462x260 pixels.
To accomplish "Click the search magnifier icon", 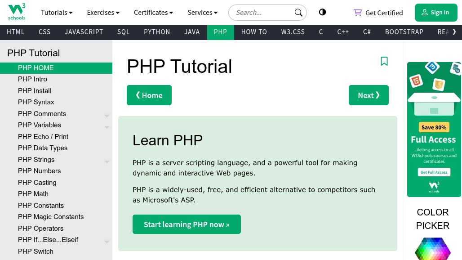I will tap(298, 13).
